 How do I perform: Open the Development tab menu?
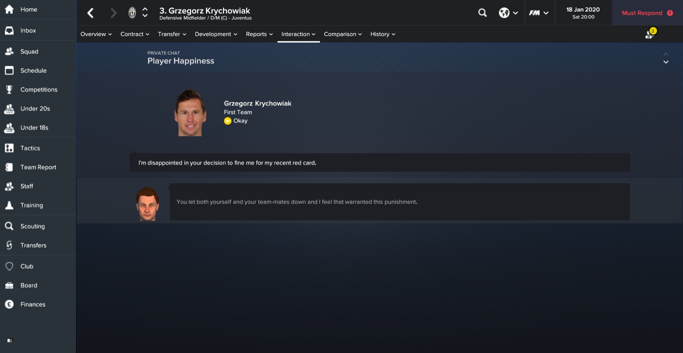[216, 34]
